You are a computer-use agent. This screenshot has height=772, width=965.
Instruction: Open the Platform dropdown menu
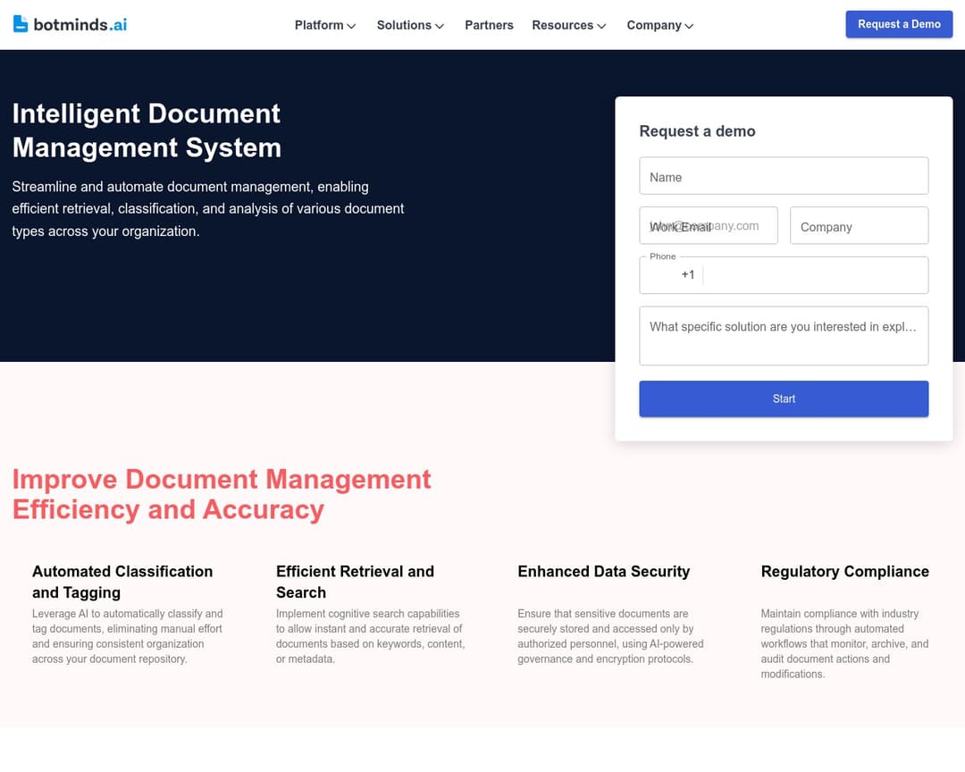pyautogui.click(x=325, y=25)
